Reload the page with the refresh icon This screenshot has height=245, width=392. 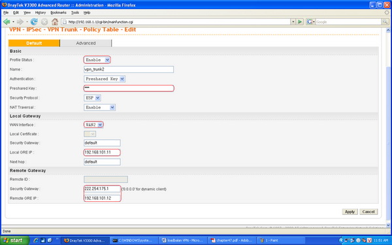point(34,22)
